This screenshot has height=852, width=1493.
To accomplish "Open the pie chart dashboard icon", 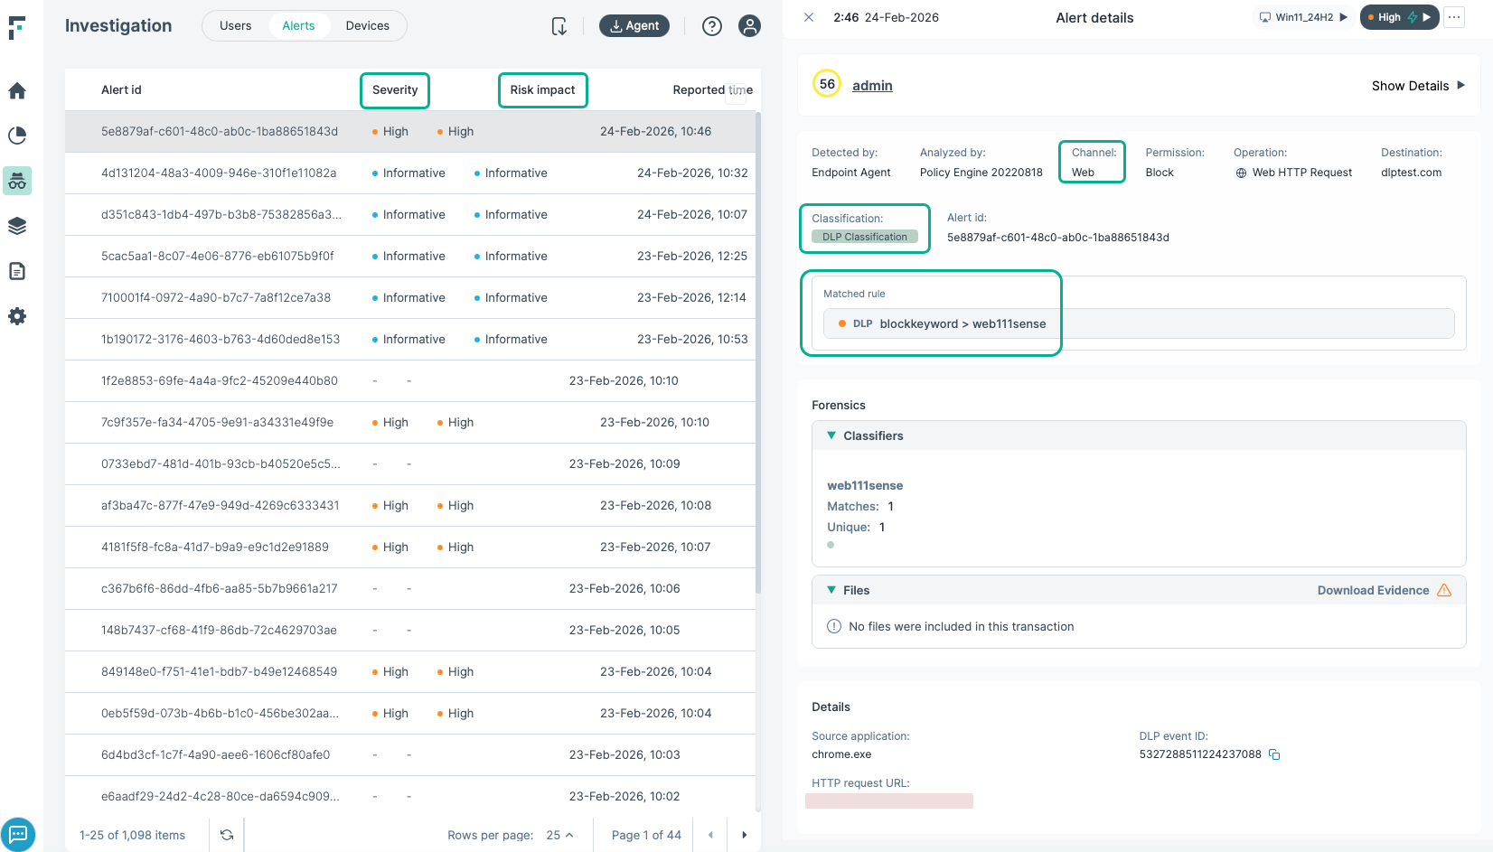I will tap(17, 136).
